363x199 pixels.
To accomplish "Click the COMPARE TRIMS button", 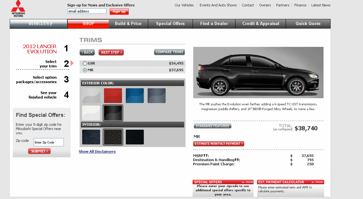I will 169,52.
